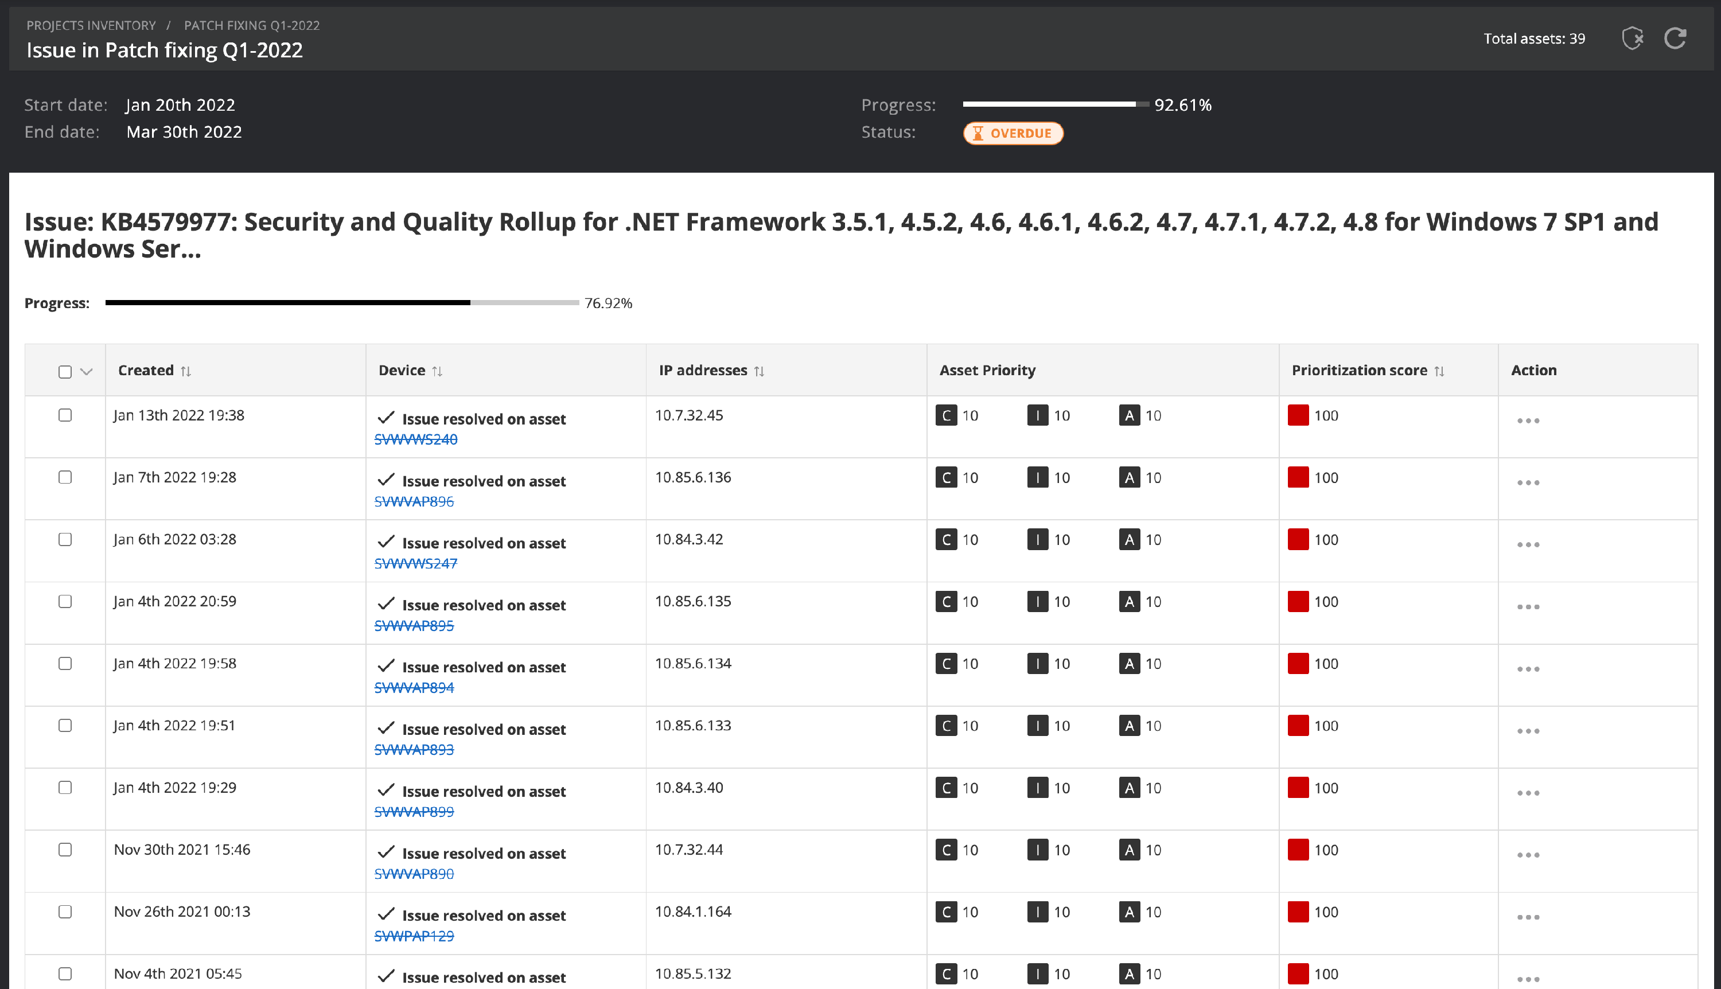The width and height of the screenshot is (1721, 989).
Task: Open actions for Jan 6th 2022 row
Action: point(1528,545)
